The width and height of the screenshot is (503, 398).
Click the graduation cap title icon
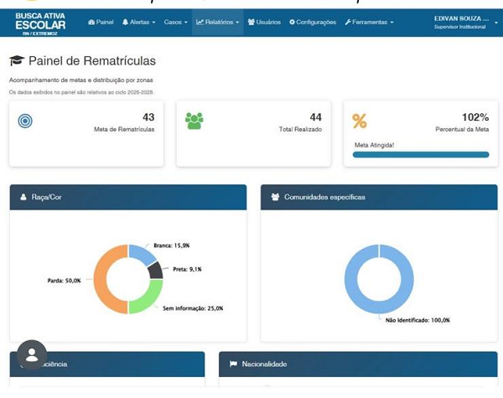[17, 60]
